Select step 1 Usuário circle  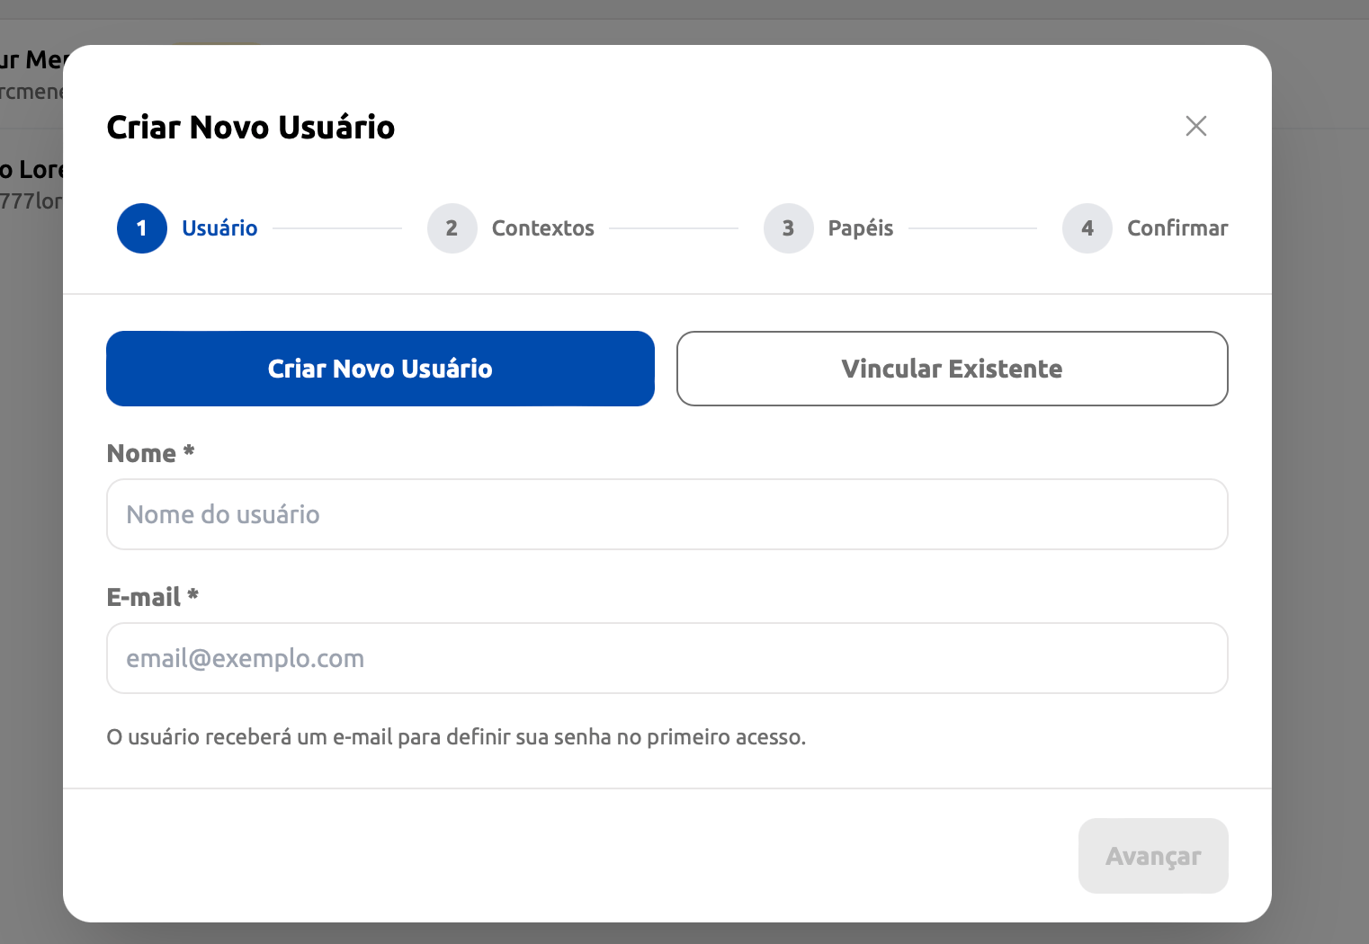pos(142,228)
